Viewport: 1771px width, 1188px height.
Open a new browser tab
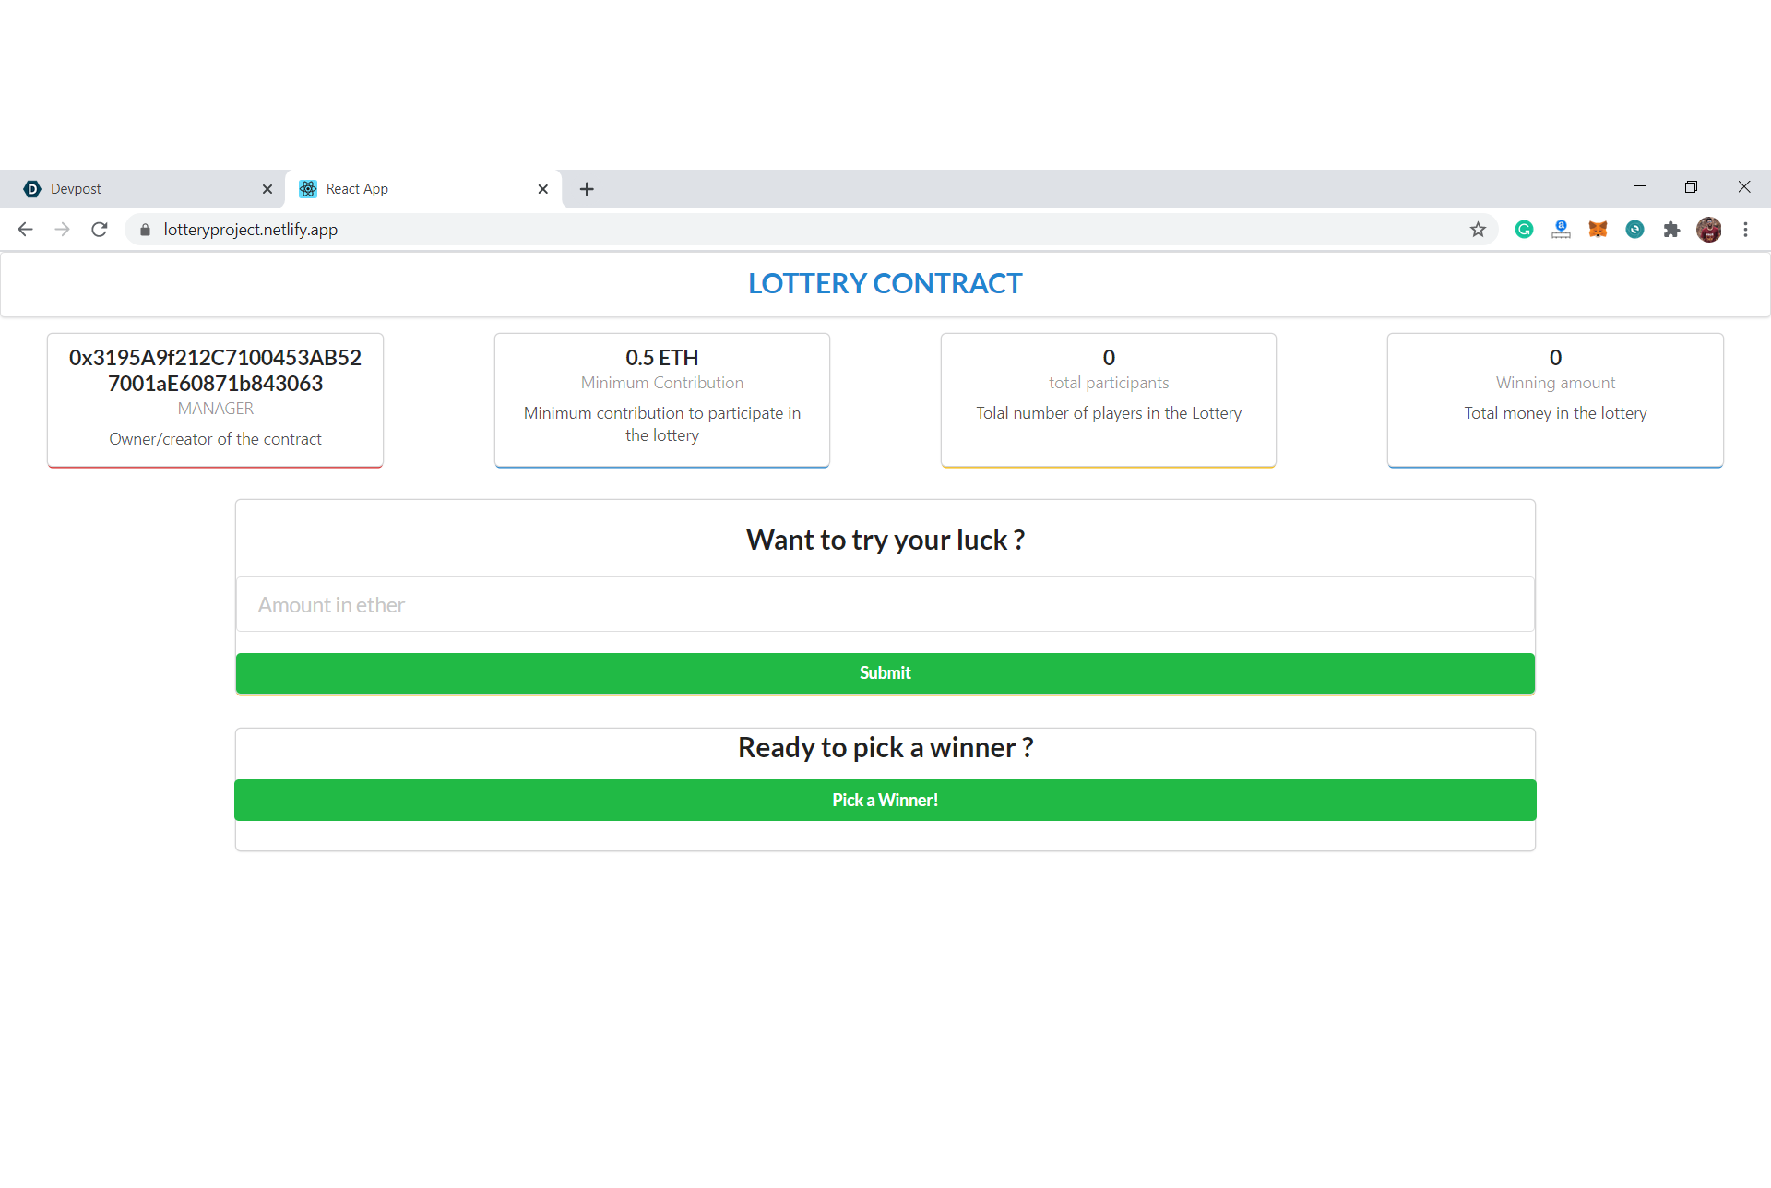pyautogui.click(x=587, y=189)
